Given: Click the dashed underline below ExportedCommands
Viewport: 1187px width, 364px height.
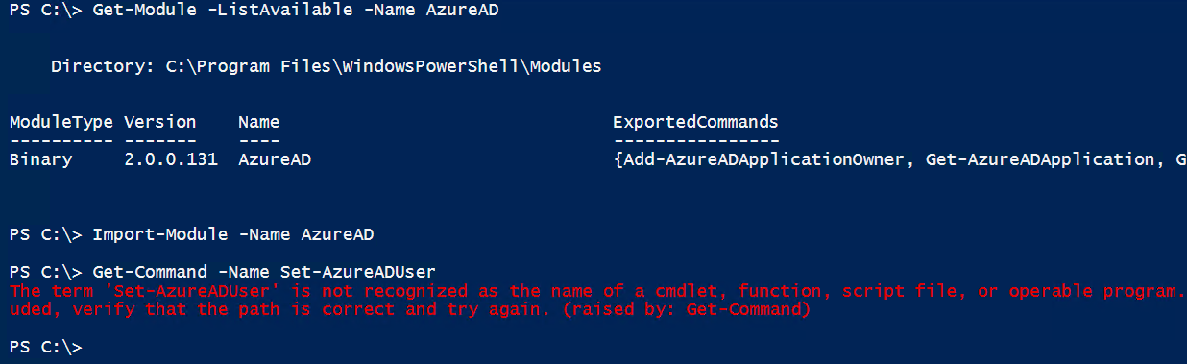Looking at the screenshot, I should 695,140.
